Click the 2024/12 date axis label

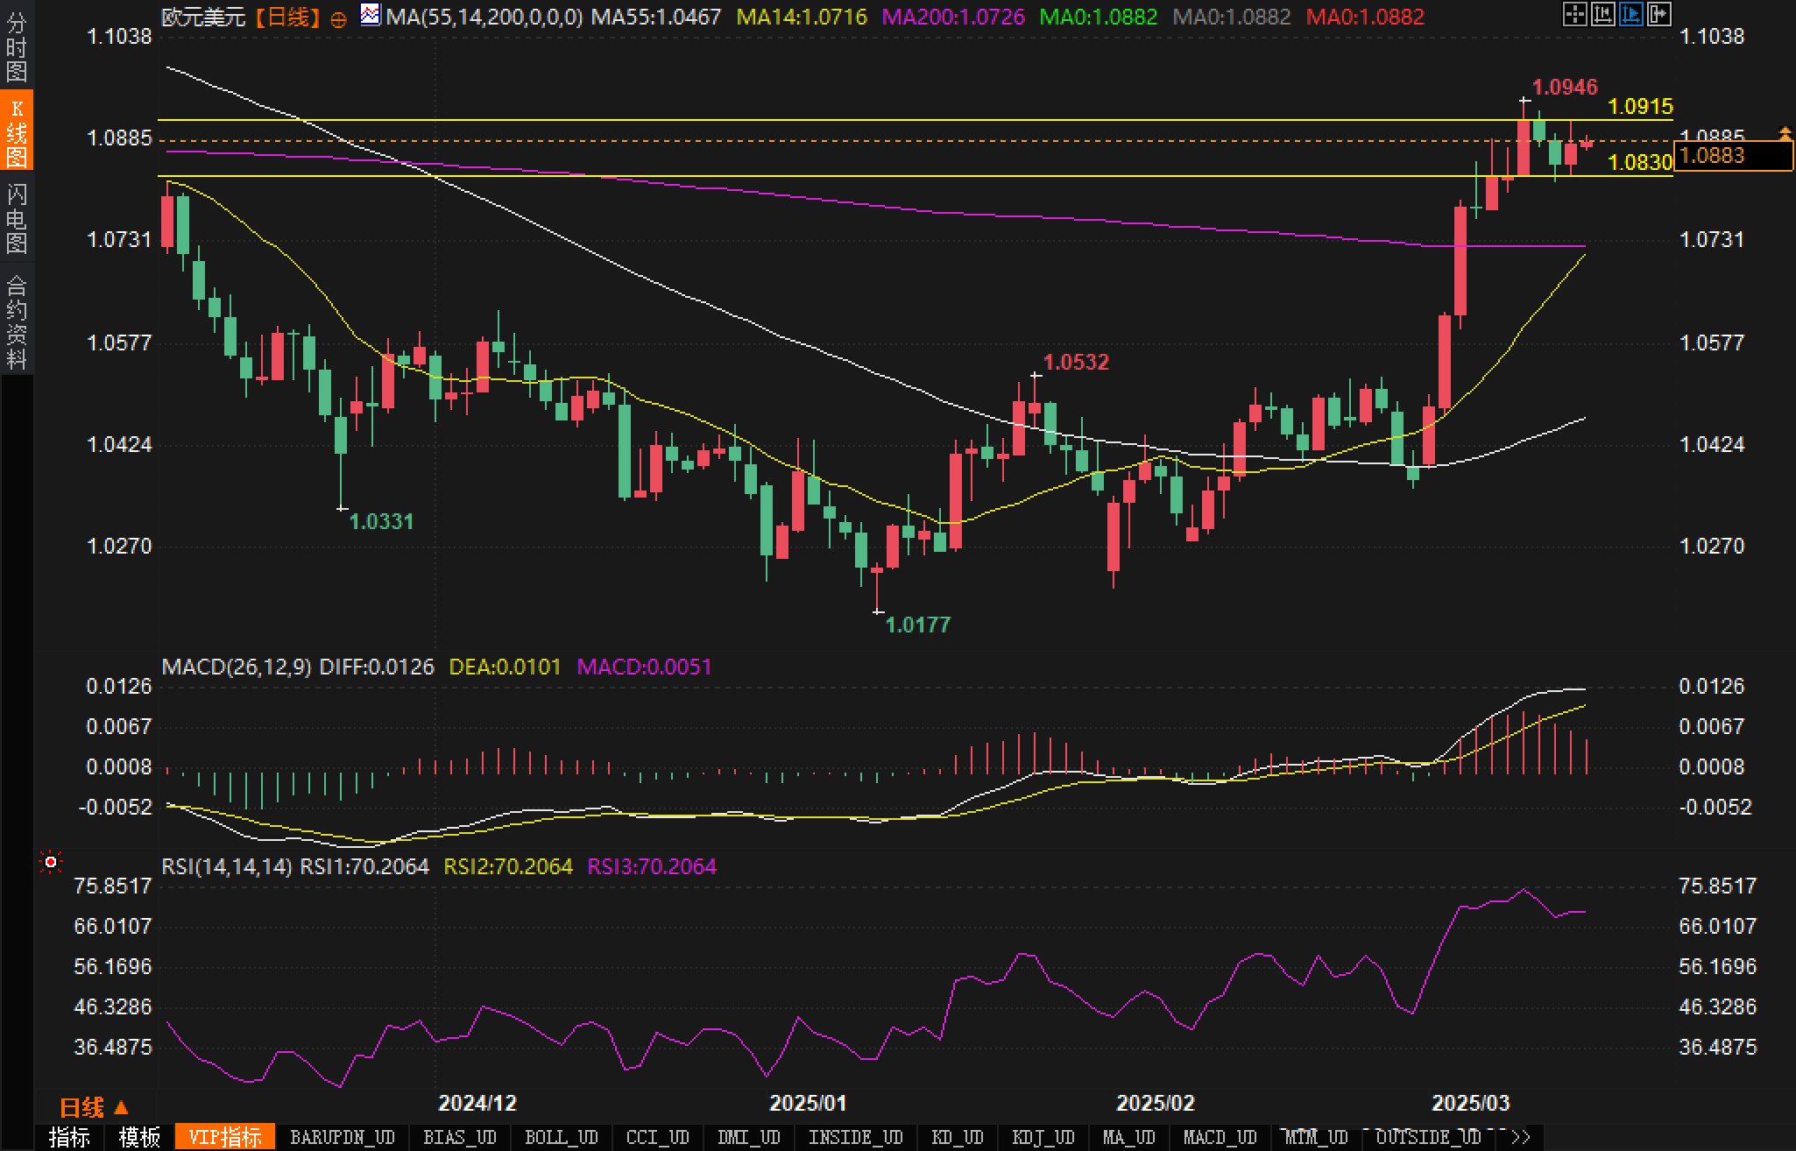point(477,1103)
